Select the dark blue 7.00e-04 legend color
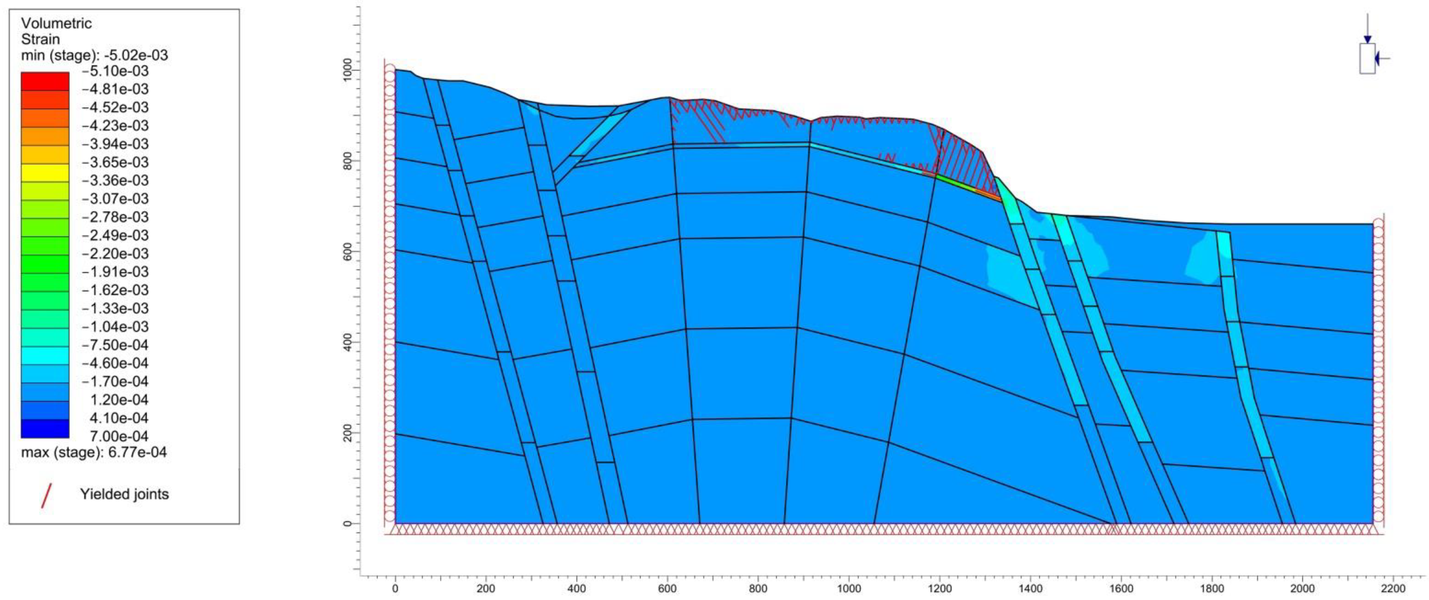Viewport: 1429px width, 600px height. (45, 428)
